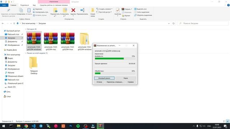Open Создать элемент (New item) dropdown

(104, 9)
